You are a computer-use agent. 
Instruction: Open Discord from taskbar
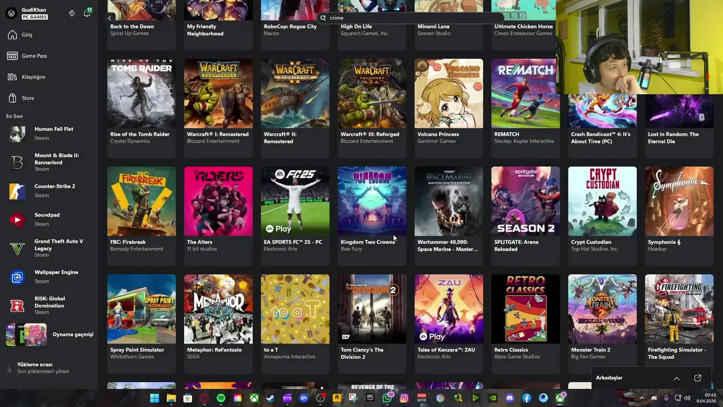coord(509,398)
